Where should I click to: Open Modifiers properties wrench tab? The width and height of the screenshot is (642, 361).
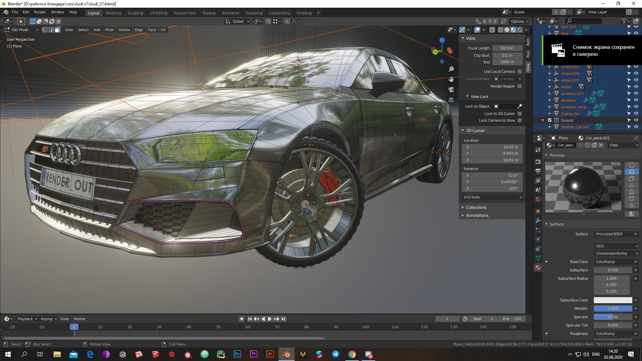click(x=538, y=221)
